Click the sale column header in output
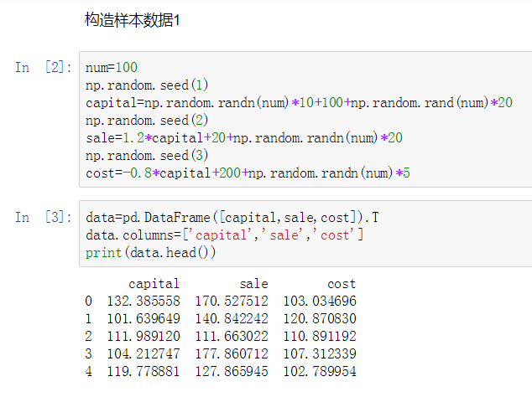Screen dimensions: 532x397 click(253, 284)
